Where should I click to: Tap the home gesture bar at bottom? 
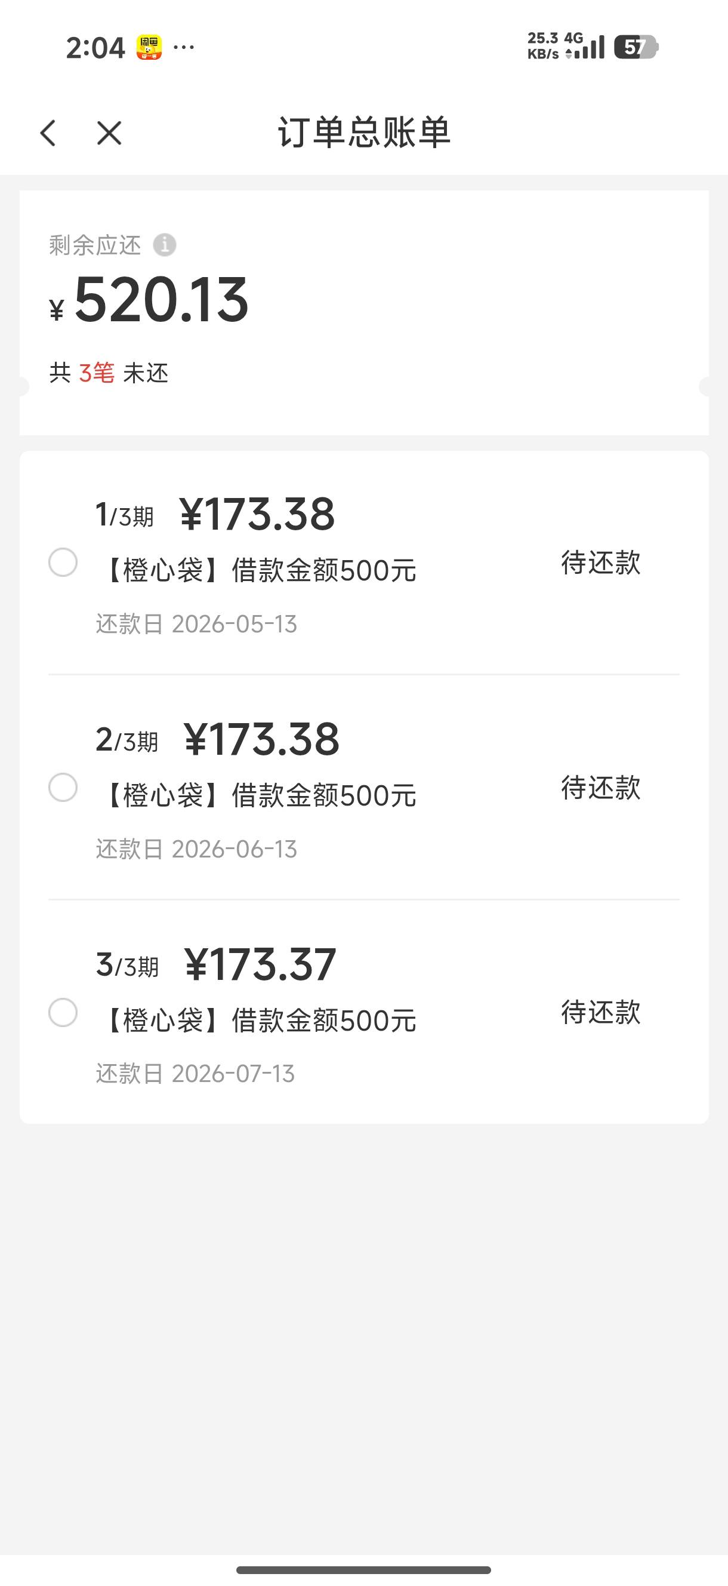(363, 1570)
